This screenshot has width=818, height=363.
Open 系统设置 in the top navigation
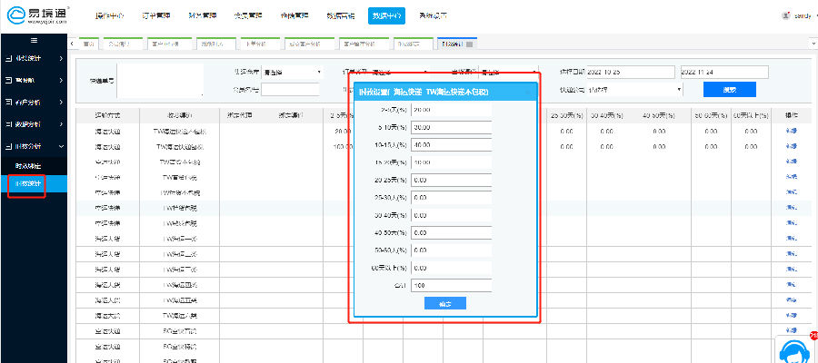[x=433, y=15]
